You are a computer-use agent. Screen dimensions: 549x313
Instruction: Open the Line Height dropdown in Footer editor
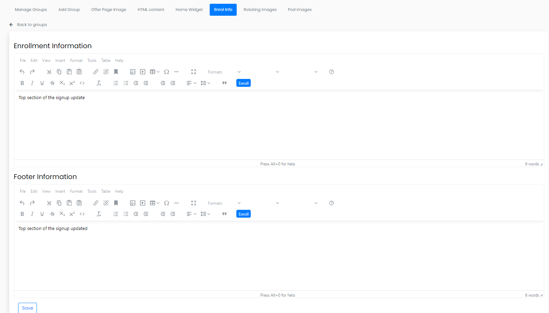(x=205, y=214)
